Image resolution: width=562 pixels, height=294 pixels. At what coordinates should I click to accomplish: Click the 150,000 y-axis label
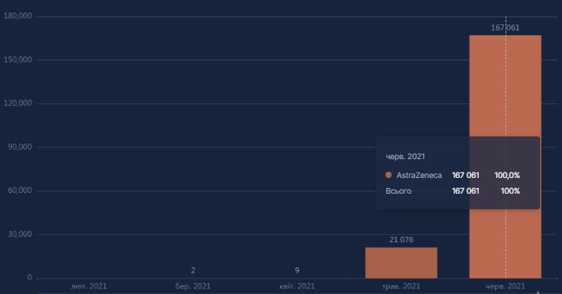tap(17, 60)
